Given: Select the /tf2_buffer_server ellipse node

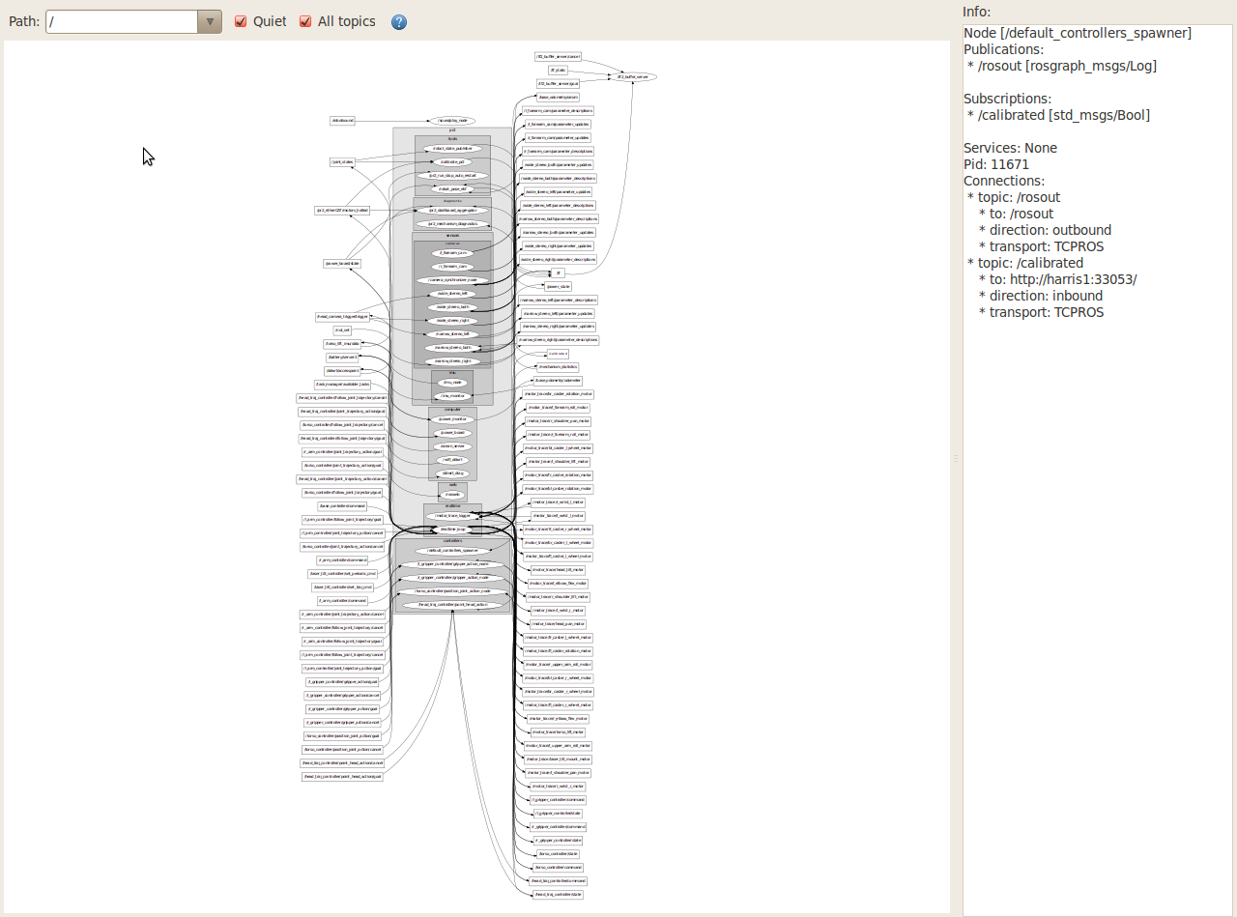Looking at the screenshot, I should click(631, 76).
